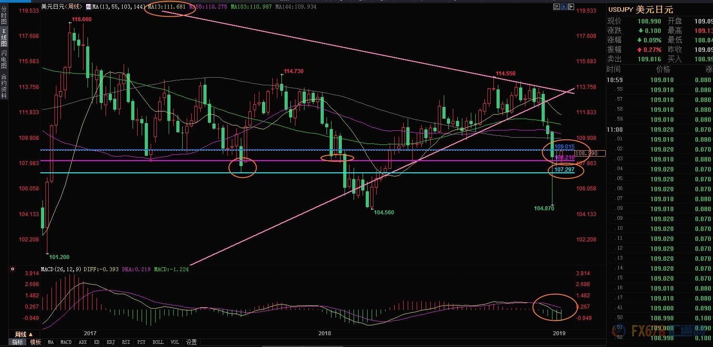Select the BOLL indicator button
713x347 pixels.
tap(158, 342)
